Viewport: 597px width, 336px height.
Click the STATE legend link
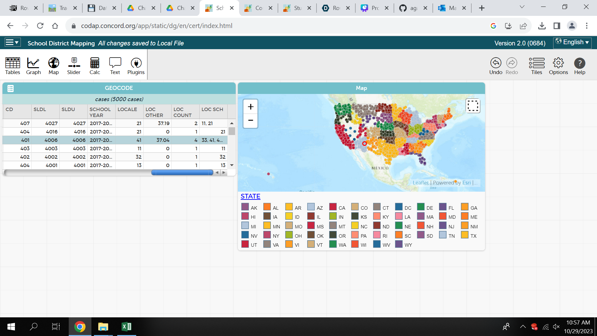(x=250, y=196)
